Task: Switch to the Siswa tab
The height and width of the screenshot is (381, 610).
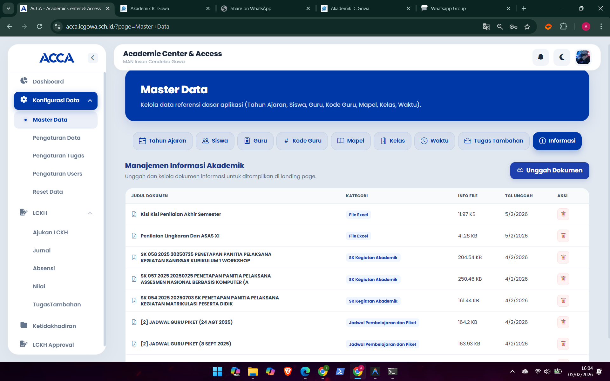Action: pos(215,141)
